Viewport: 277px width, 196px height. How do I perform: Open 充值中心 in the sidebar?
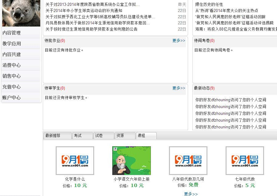pyautogui.click(x=12, y=87)
